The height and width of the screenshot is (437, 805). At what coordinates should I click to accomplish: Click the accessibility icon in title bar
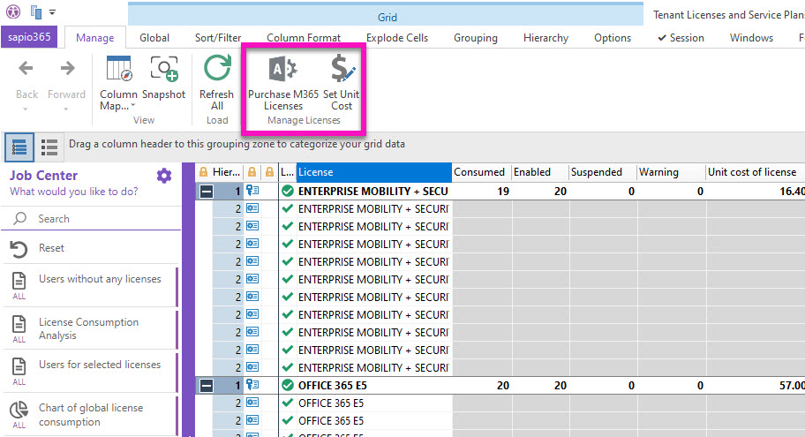(x=13, y=11)
